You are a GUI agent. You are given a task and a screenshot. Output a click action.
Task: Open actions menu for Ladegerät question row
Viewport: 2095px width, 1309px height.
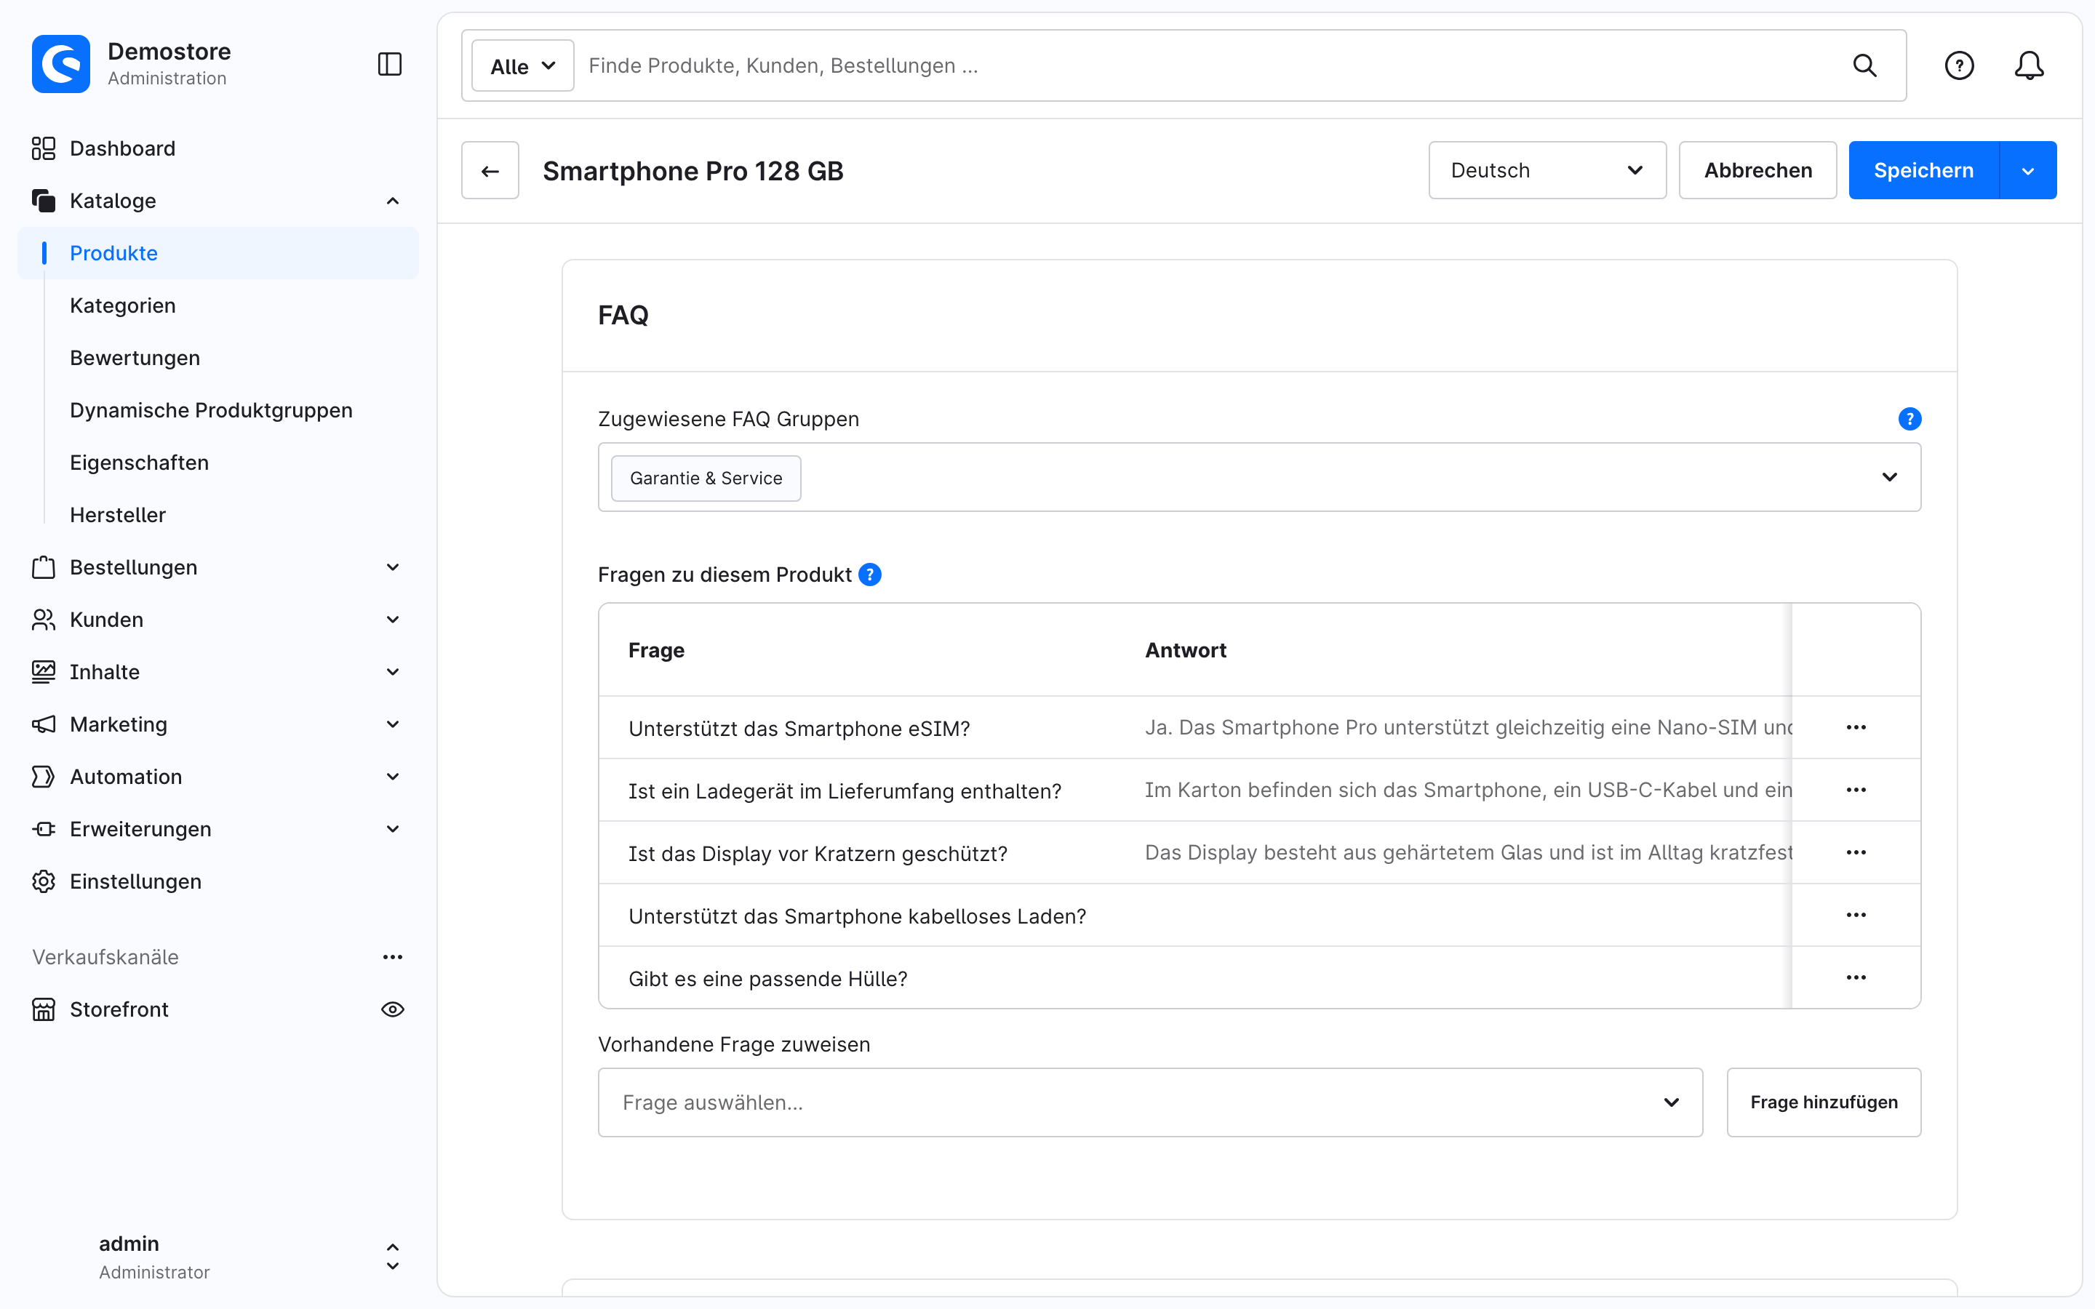pyautogui.click(x=1855, y=790)
